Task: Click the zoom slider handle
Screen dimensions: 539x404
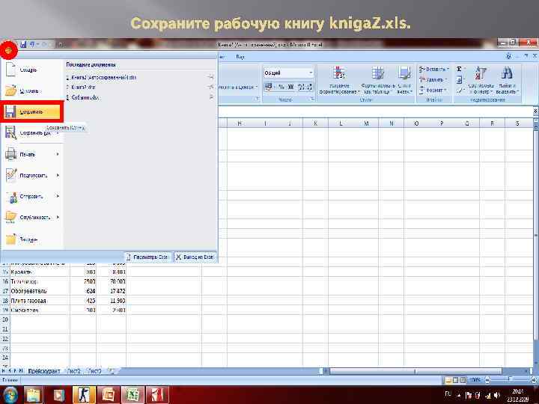Action: pos(510,380)
